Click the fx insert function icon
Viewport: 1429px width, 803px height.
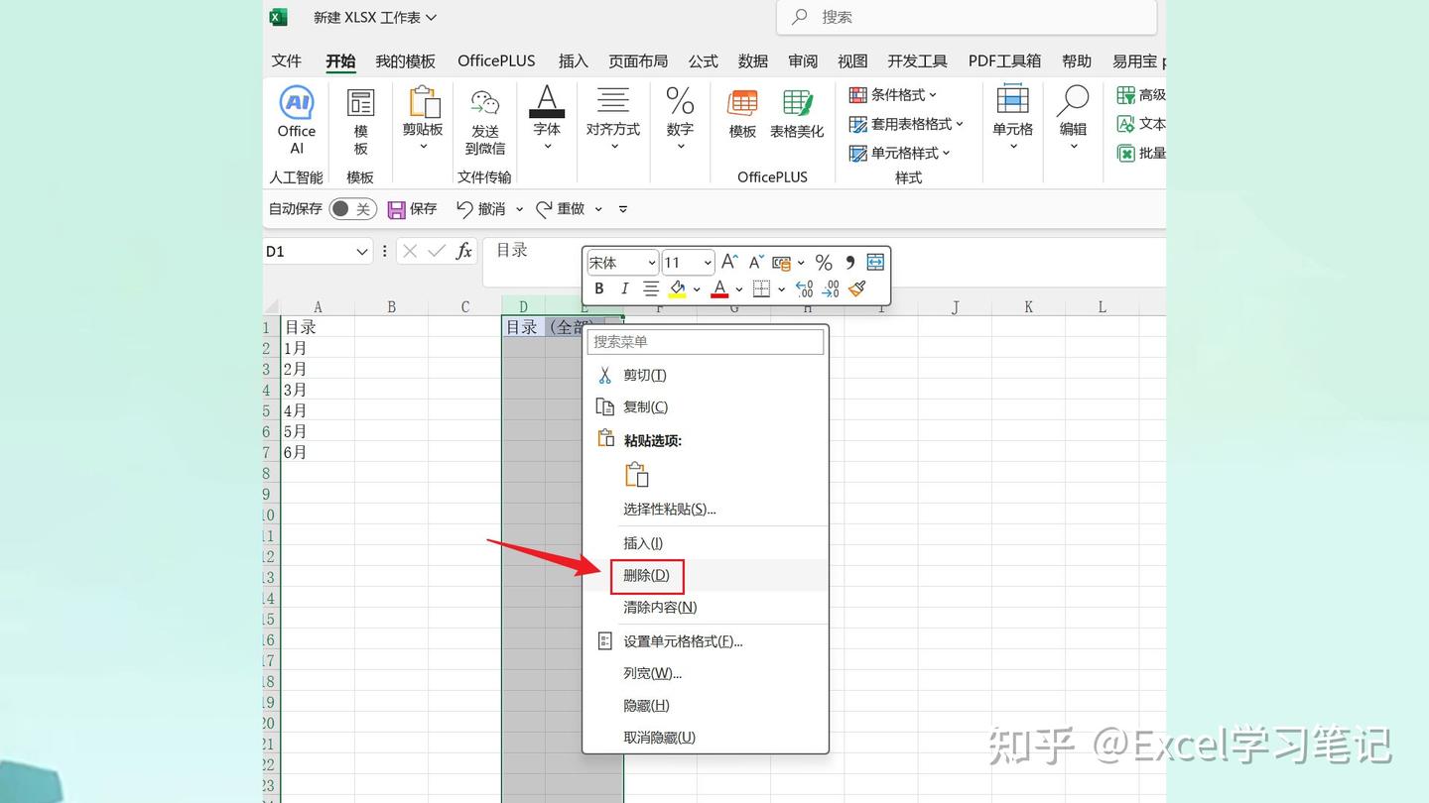[462, 251]
